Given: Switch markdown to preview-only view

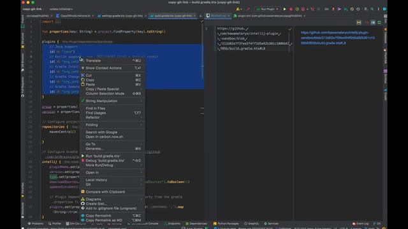Looking at the screenshot, I should [x=379, y=23].
